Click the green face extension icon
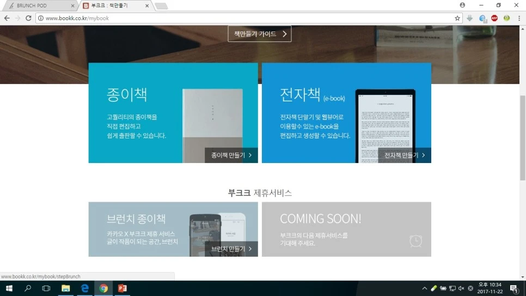526x296 pixels. tap(506, 18)
